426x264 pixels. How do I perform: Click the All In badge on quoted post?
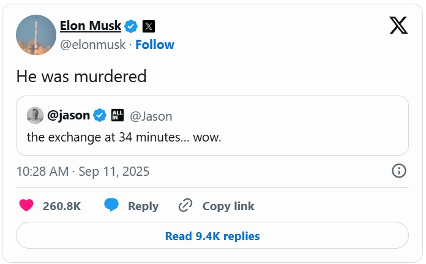tap(118, 115)
